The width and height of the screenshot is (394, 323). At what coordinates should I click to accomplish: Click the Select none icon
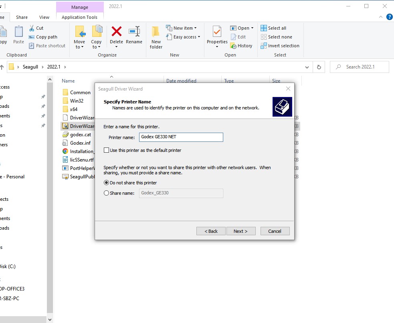[264, 37]
